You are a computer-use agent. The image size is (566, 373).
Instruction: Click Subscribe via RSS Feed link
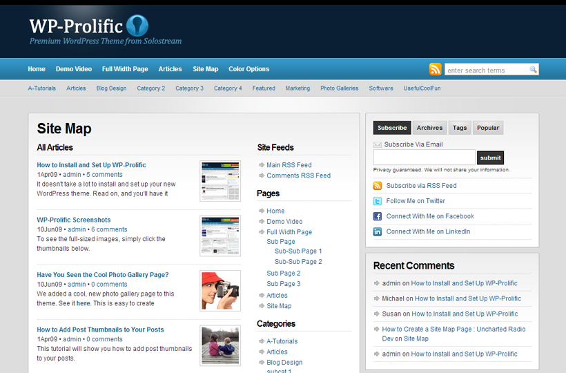421,186
